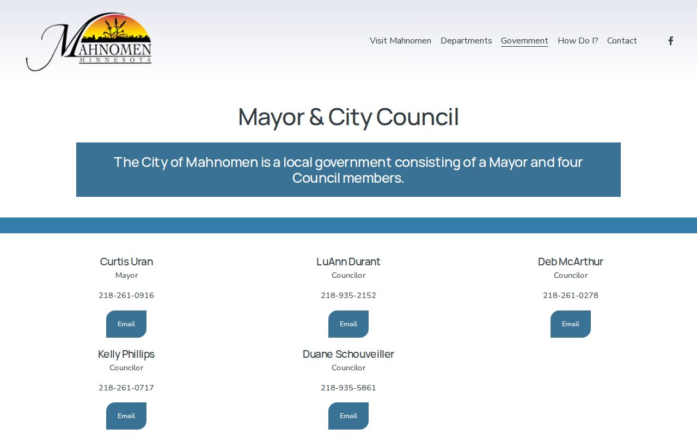Email Councilor Kelly Phillips
697x435 pixels.
[126, 416]
